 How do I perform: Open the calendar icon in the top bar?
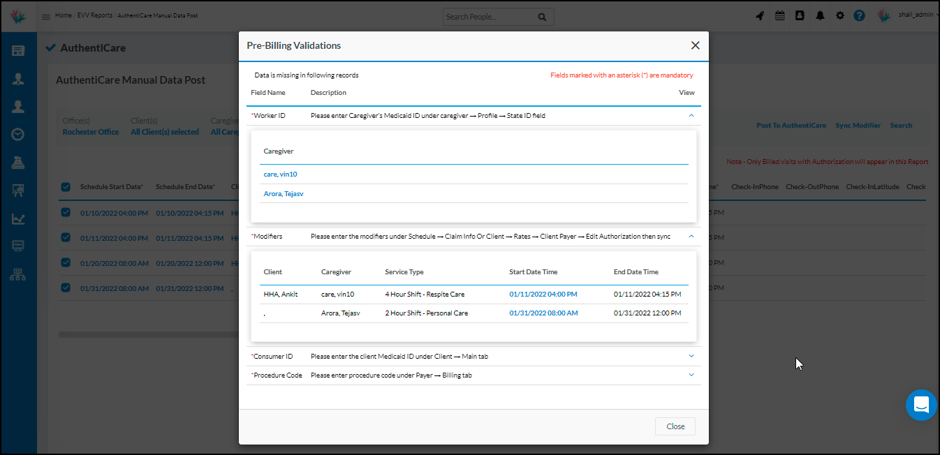pos(779,15)
